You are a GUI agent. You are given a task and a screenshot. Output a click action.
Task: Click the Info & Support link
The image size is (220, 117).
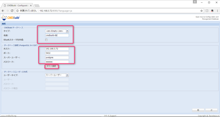click(110, 116)
